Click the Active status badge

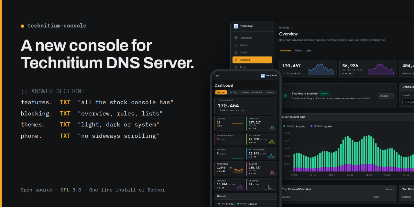click(324, 93)
